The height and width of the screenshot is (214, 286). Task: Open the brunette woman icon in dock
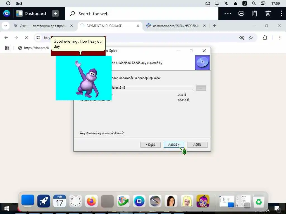[x=171, y=201]
